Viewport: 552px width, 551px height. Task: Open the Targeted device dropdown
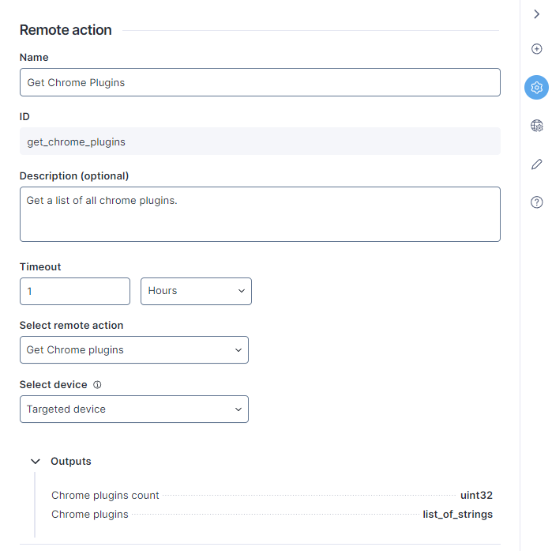134,409
